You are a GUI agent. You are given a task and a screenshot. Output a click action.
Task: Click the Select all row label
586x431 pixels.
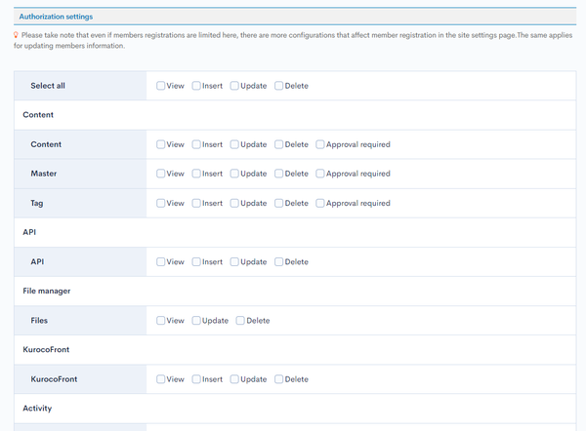[48, 86]
